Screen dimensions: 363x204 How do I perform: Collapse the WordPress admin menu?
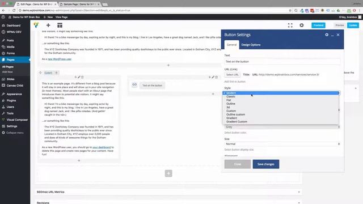pyautogui.click(x=15, y=133)
